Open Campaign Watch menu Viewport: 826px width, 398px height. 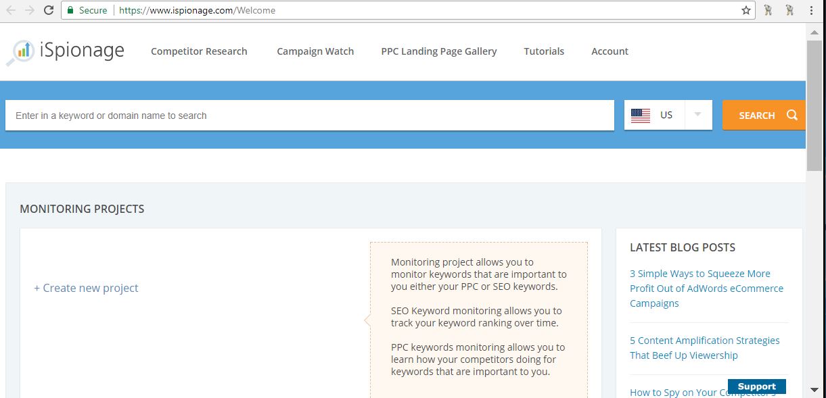pos(315,51)
